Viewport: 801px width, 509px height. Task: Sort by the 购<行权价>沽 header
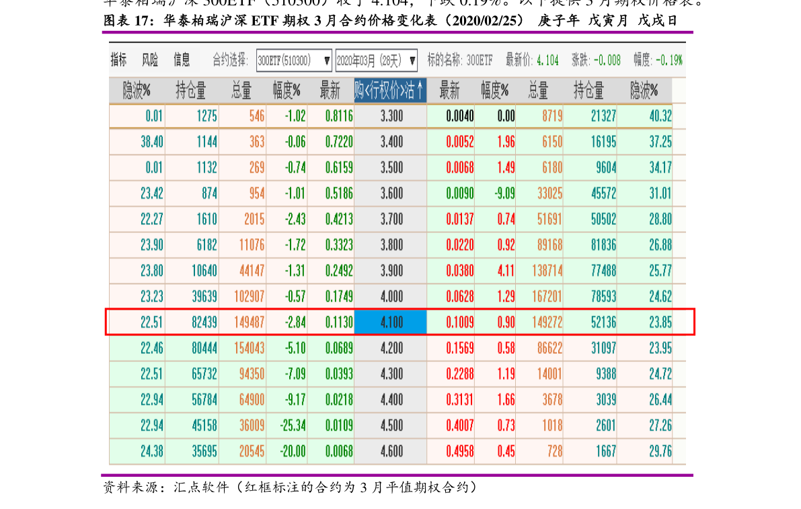click(x=390, y=91)
